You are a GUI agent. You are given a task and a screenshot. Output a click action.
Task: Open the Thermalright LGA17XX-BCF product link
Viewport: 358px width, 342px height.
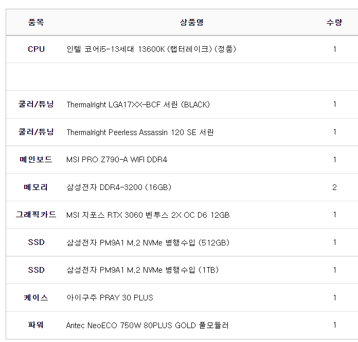(138, 105)
